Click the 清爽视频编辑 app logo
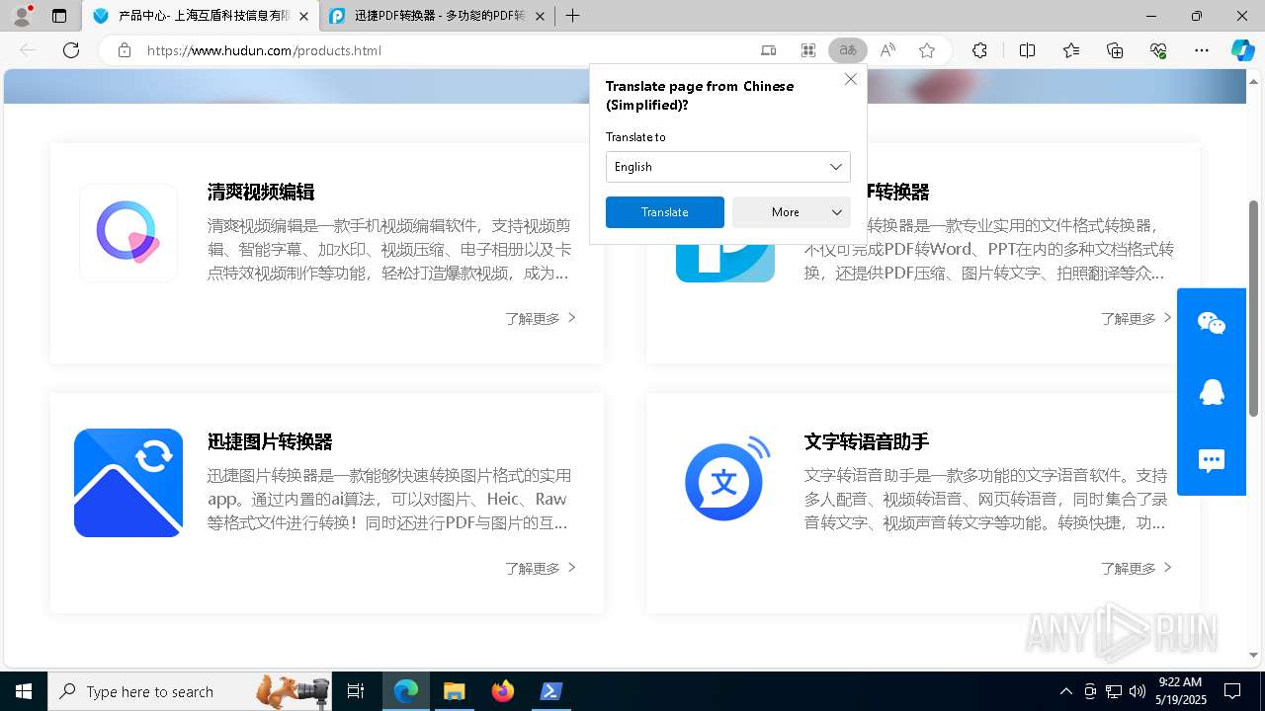1265x711 pixels. tap(128, 233)
